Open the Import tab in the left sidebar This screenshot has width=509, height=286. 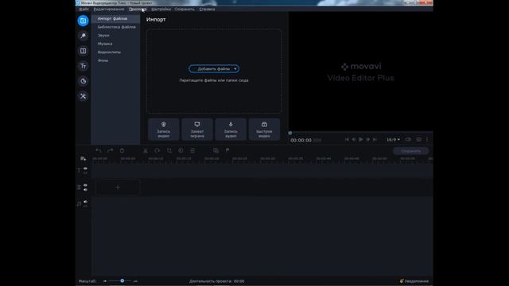(x=83, y=21)
